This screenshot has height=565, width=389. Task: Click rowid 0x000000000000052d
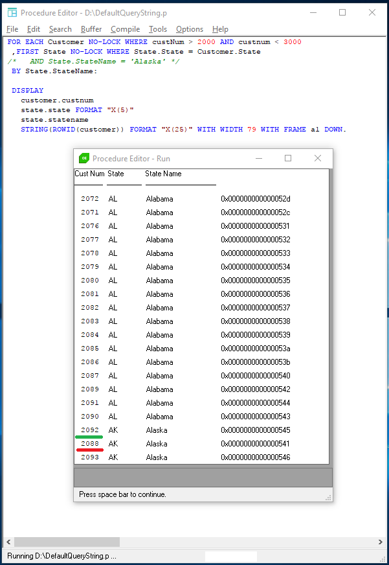click(256, 198)
